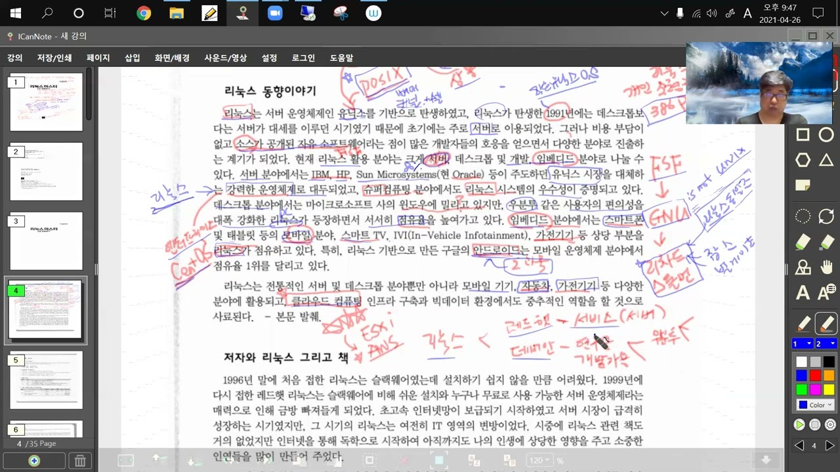Open the 저장/인쇄 menu
Image resolution: width=840 pixels, height=472 pixels.
click(54, 58)
